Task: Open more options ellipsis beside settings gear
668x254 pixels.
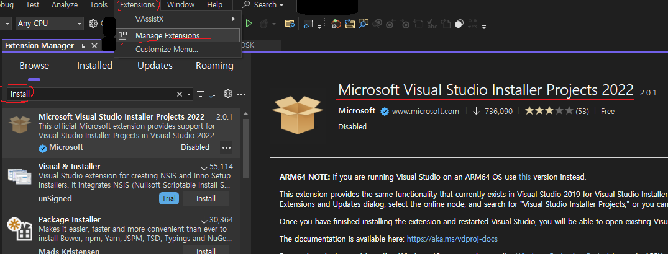Action: (x=242, y=94)
